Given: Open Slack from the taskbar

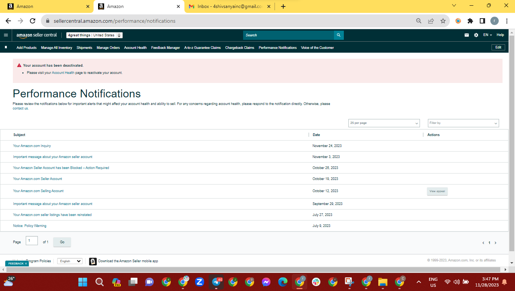Looking at the screenshot, I should [316, 282].
